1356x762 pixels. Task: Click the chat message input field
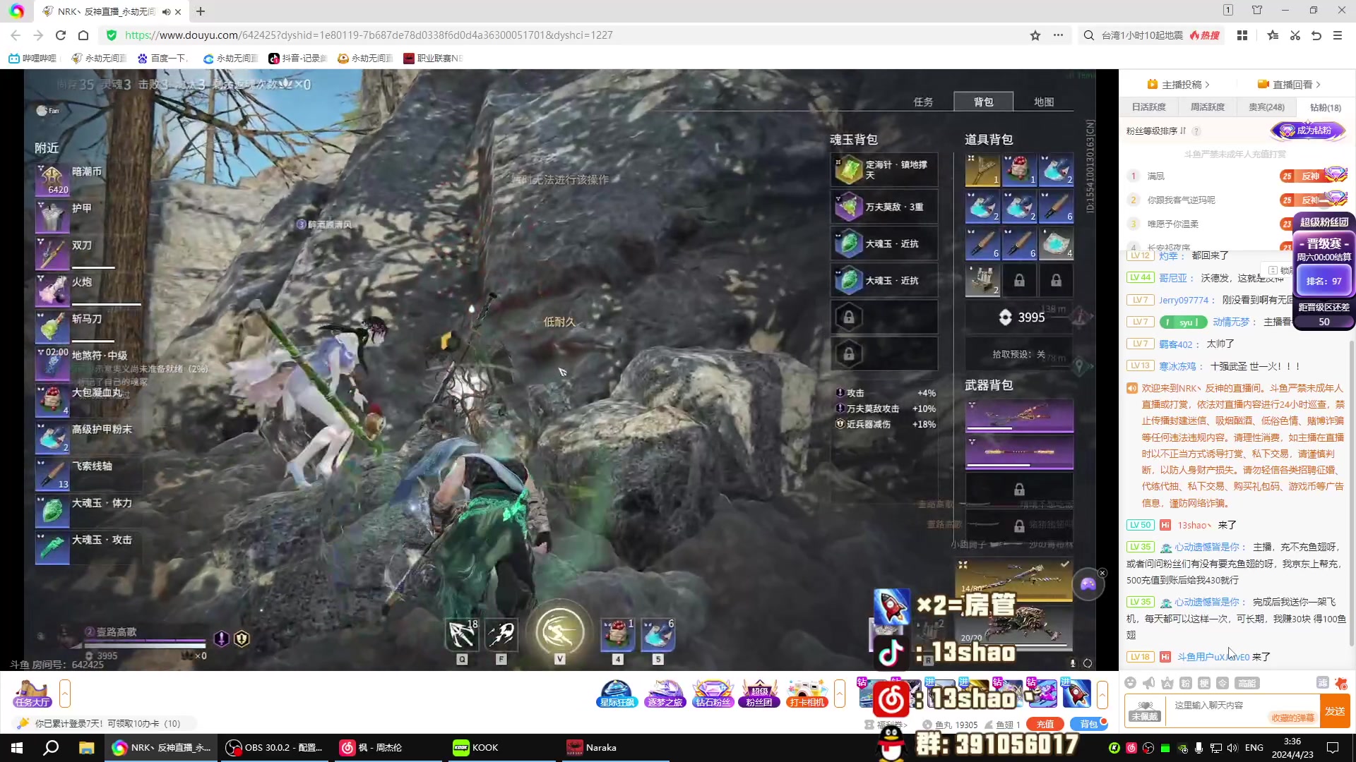point(1243,711)
